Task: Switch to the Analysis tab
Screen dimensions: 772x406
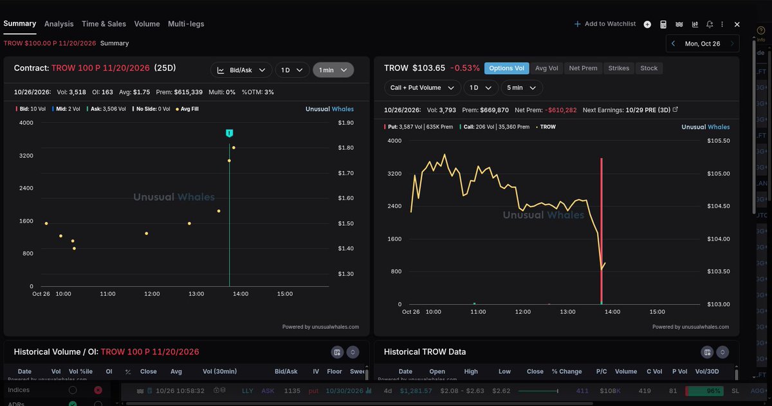Action: pyautogui.click(x=59, y=24)
